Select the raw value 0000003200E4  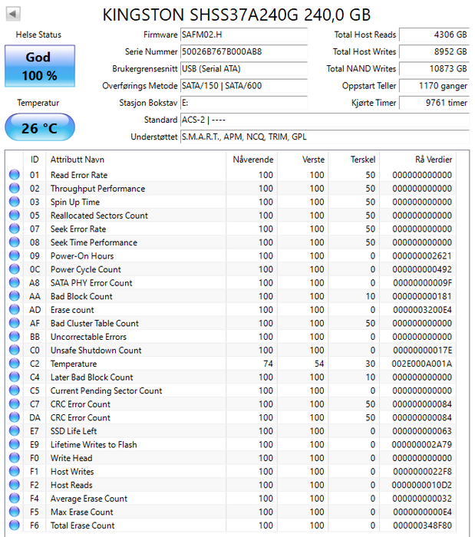tap(423, 310)
